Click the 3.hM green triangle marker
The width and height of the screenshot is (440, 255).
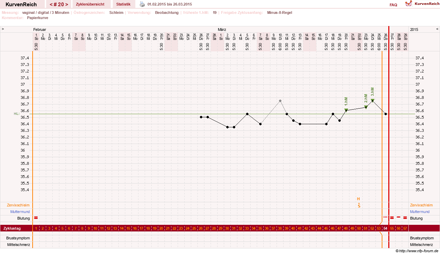372,100
